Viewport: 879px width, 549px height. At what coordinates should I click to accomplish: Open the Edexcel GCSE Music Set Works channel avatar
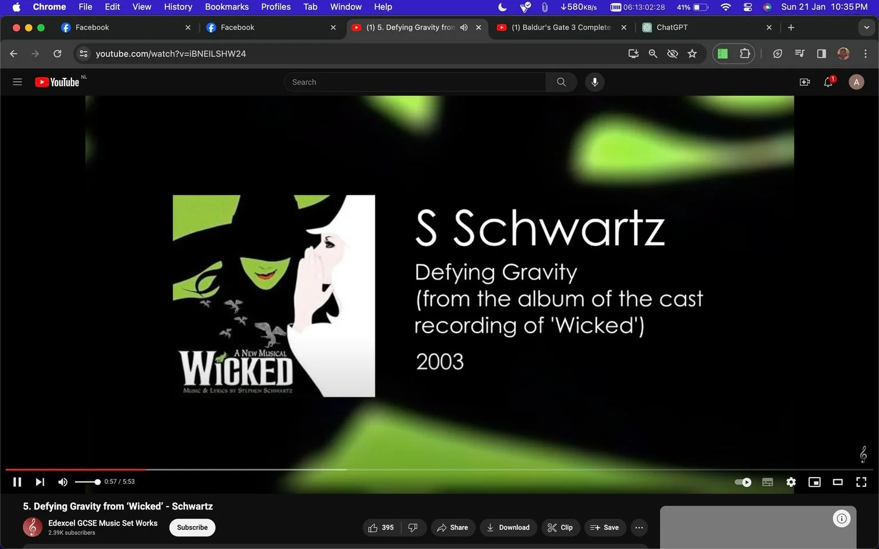[x=33, y=527]
